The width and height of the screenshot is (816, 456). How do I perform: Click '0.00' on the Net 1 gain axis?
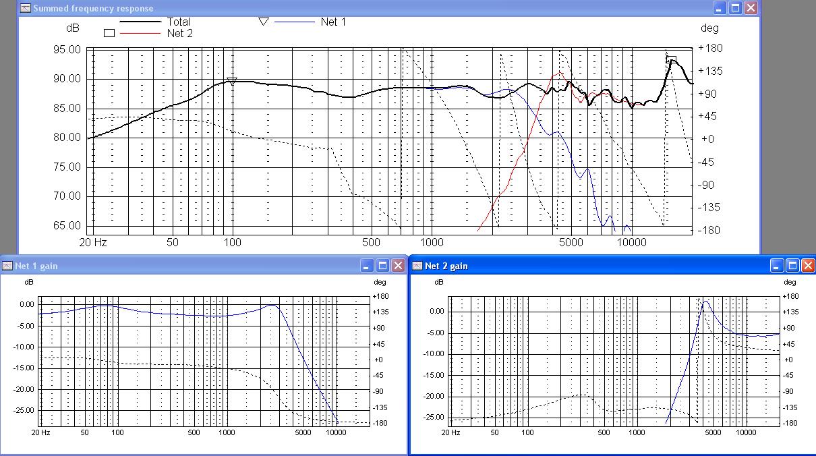(x=26, y=304)
